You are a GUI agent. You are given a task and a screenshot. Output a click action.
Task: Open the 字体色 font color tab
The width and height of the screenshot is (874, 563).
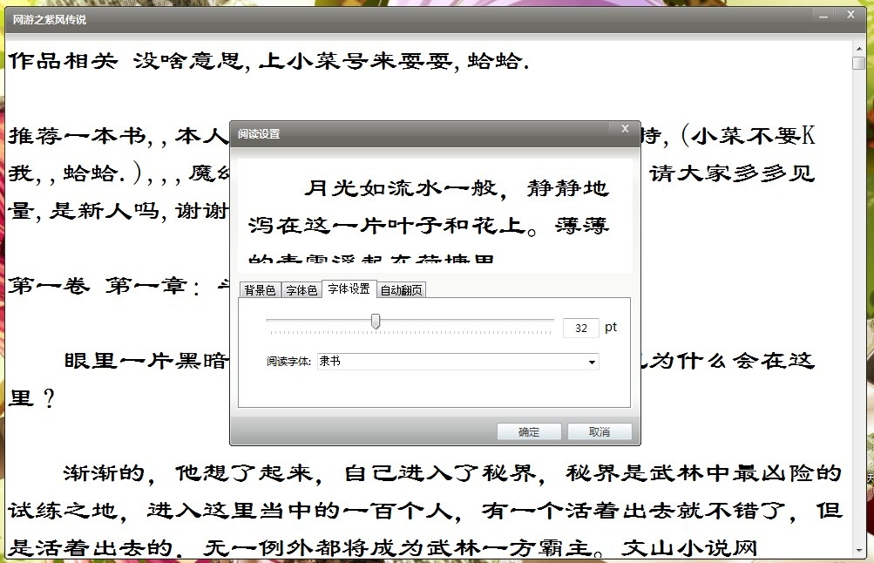point(301,289)
